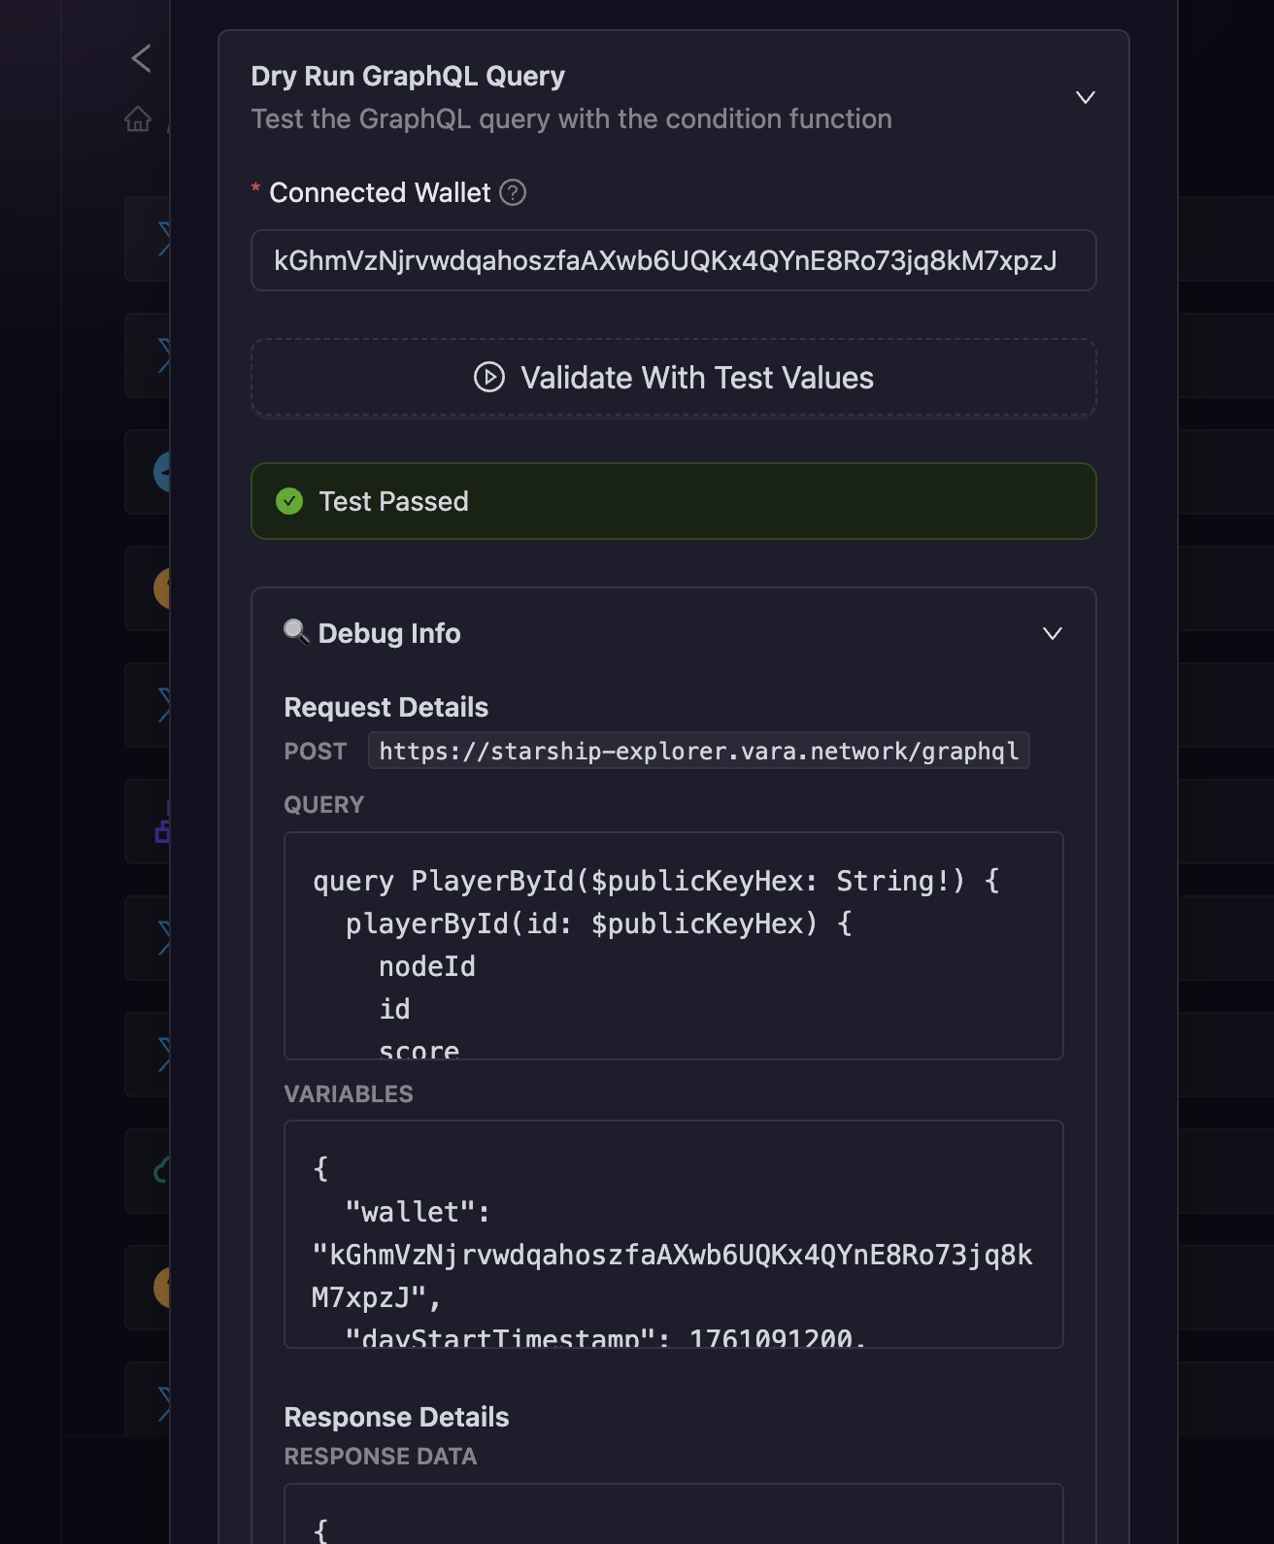Click the VARIABLES JSON code block

[674, 1234]
